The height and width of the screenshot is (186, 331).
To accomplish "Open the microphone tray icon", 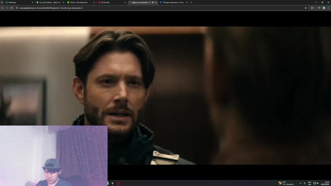I will [x=305, y=183].
